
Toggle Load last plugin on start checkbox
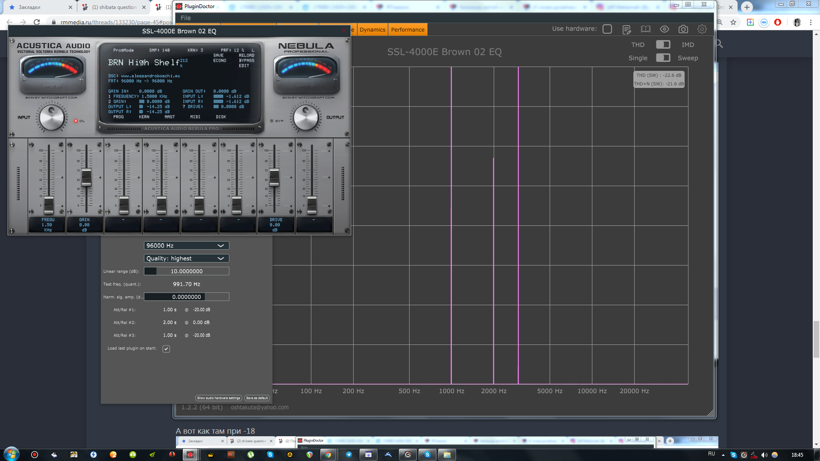[x=166, y=349]
